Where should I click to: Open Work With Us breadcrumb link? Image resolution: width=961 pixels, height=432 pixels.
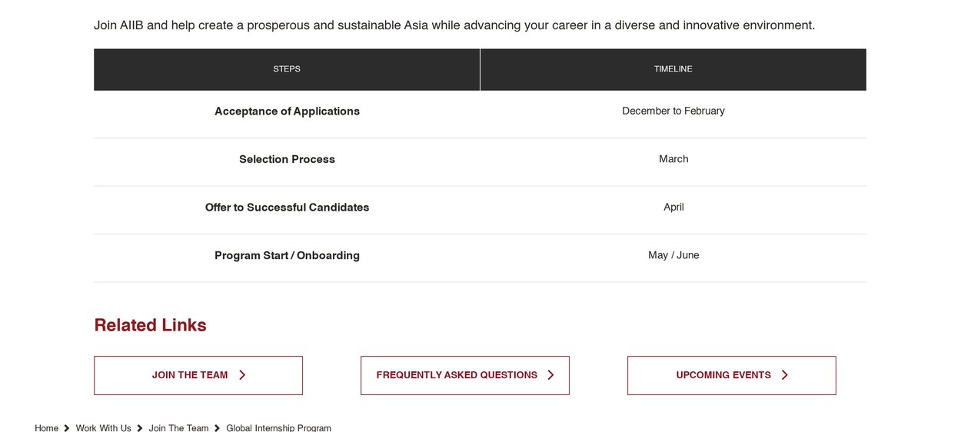pyautogui.click(x=103, y=428)
